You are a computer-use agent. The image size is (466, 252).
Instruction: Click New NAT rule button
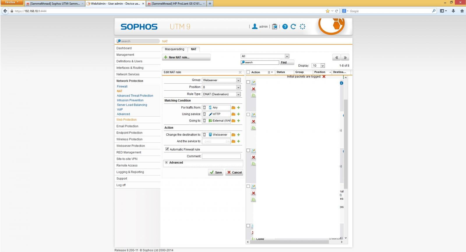pyautogui.click(x=186, y=57)
